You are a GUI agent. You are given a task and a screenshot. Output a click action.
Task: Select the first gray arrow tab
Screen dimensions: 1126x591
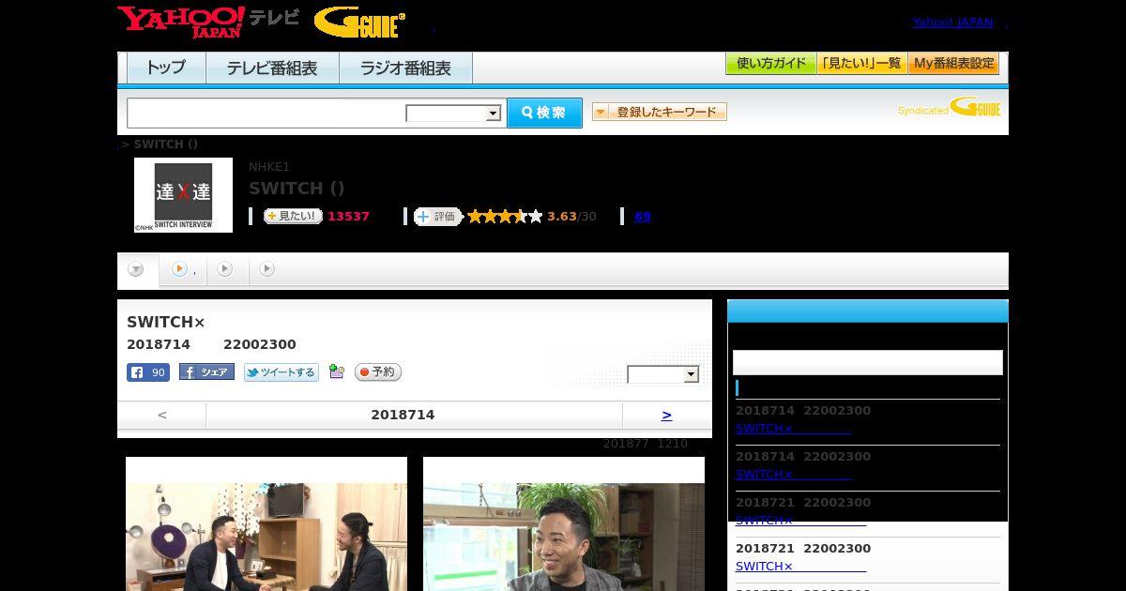click(136, 269)
